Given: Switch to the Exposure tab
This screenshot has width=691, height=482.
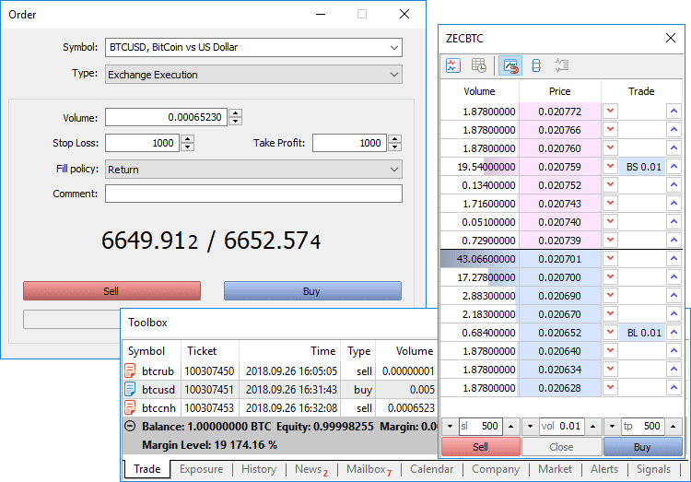Looking at the screenshot, I should 201,469.
